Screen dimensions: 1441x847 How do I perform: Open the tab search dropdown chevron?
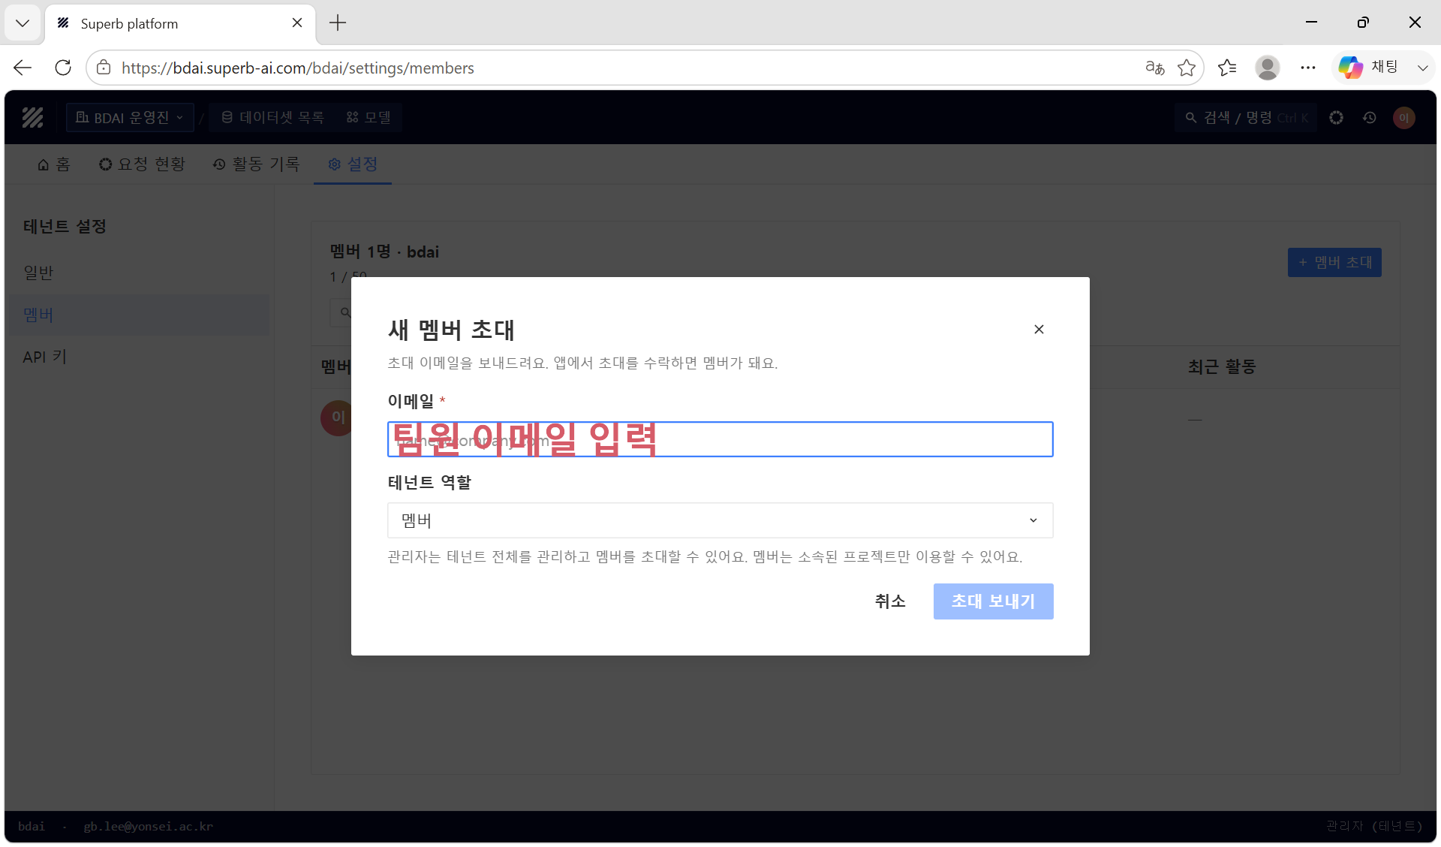(x=23, y=23)
